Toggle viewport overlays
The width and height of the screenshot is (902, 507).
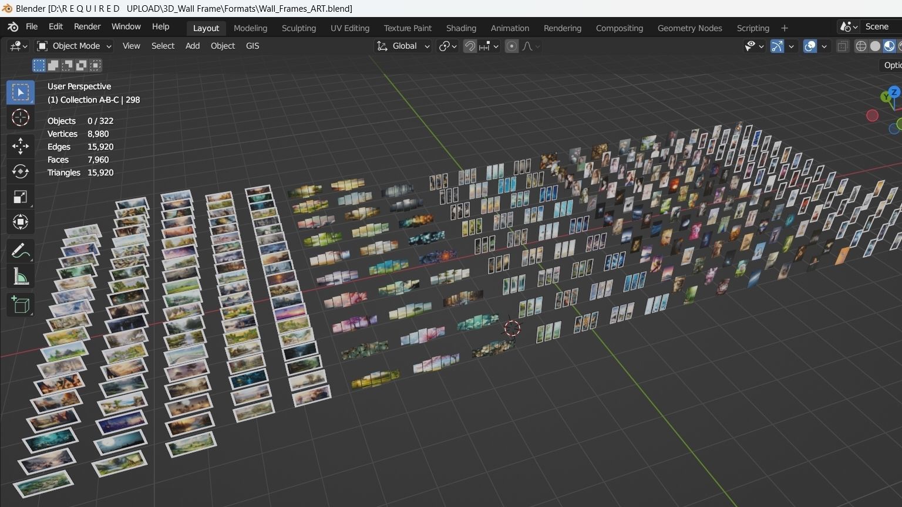tap(810, 46)
